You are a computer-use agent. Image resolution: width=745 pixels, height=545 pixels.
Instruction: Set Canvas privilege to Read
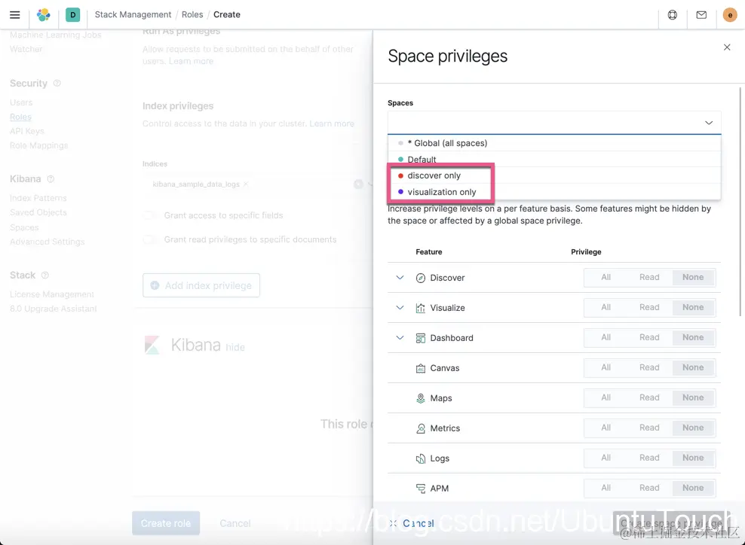pyautogui.click(x=649, y=367)
